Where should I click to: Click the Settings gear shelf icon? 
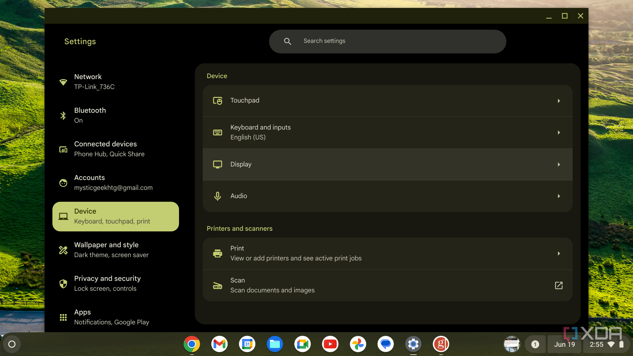pyautogui.click(x=413, y=344)
